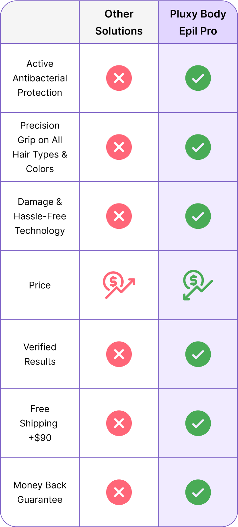This screenshot has width=238, height=527.
Task: Click the green falling price icon
Action: [x=198, y=285]
